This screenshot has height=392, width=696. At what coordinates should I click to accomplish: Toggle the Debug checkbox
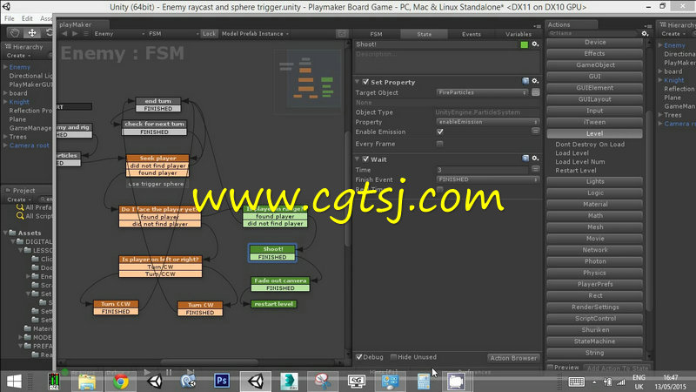[x=359, y=357]
